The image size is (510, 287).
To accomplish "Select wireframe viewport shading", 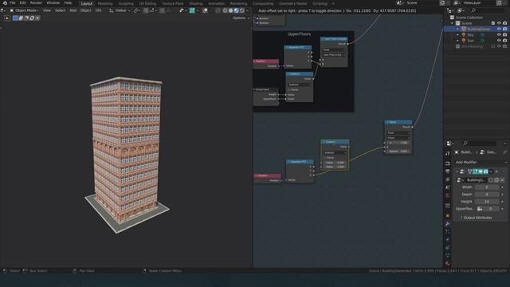I will click(x=225, y=10).
